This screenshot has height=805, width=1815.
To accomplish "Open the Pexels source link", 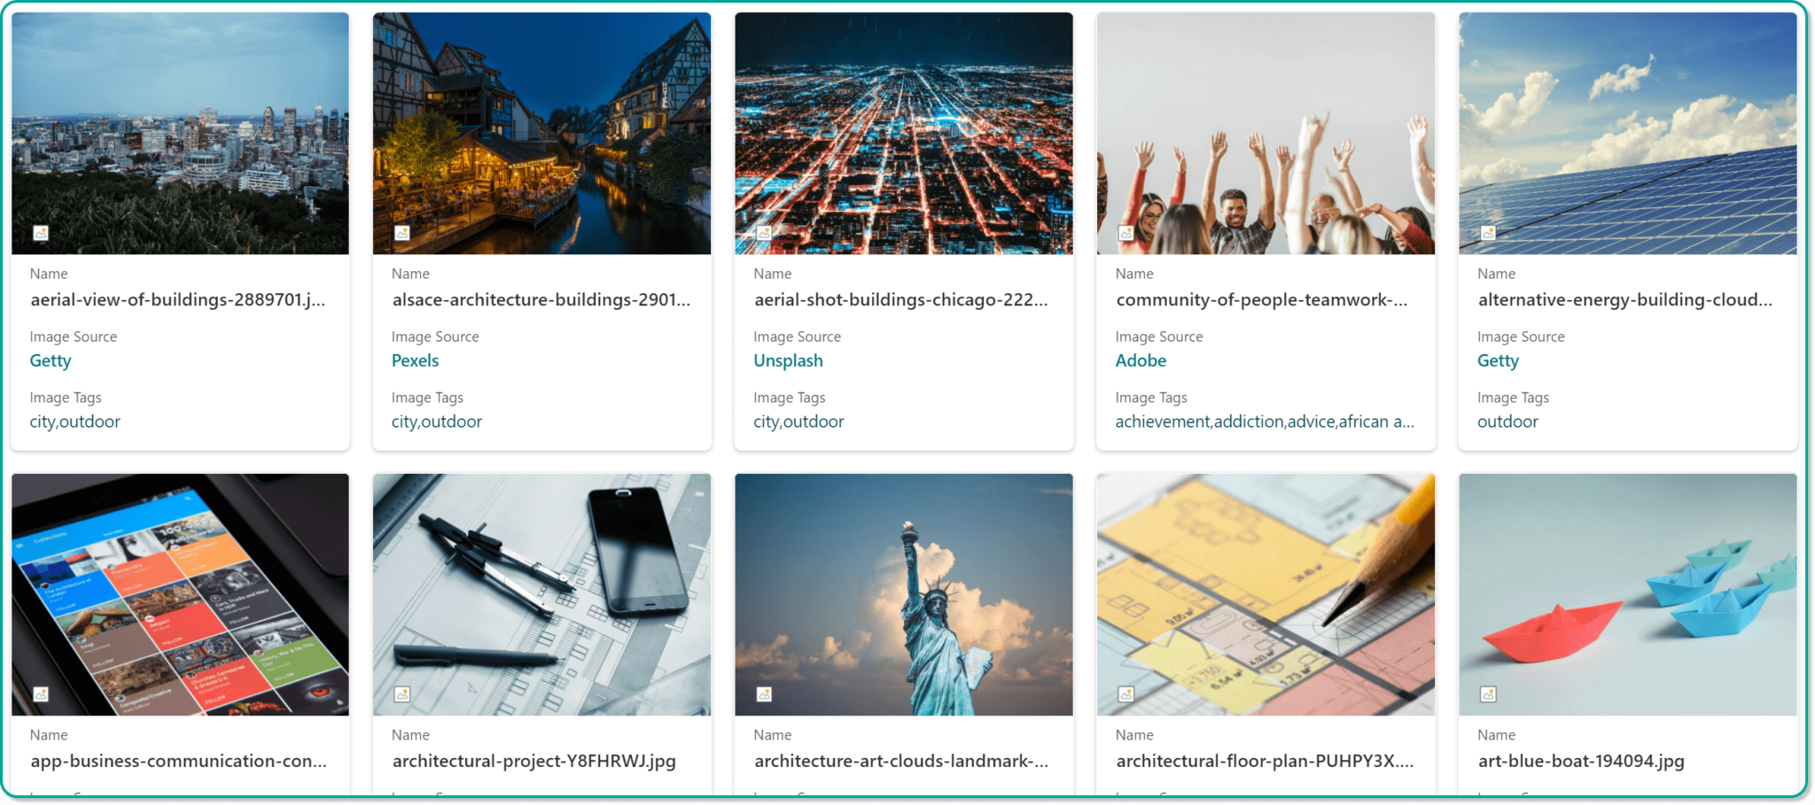I will (x=415, y=360).
